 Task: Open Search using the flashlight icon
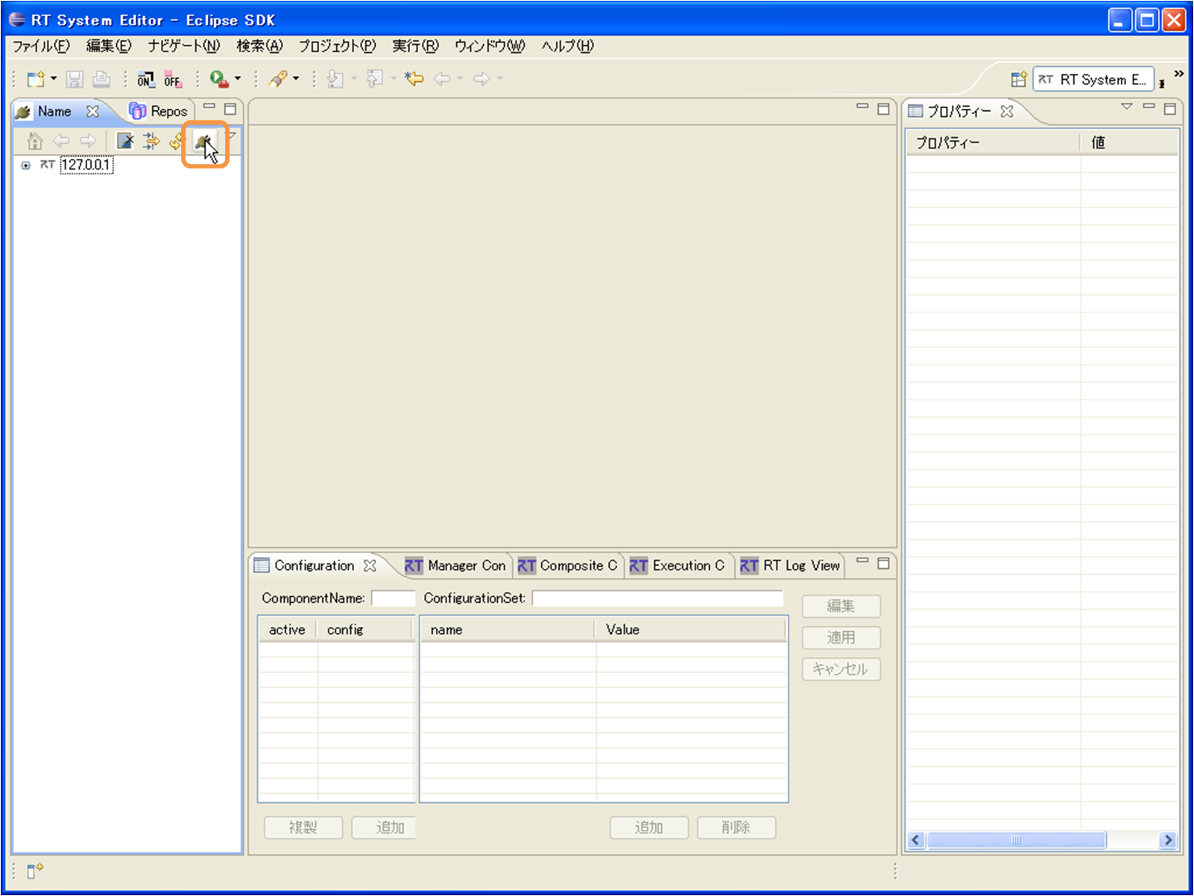coord(278,79)
